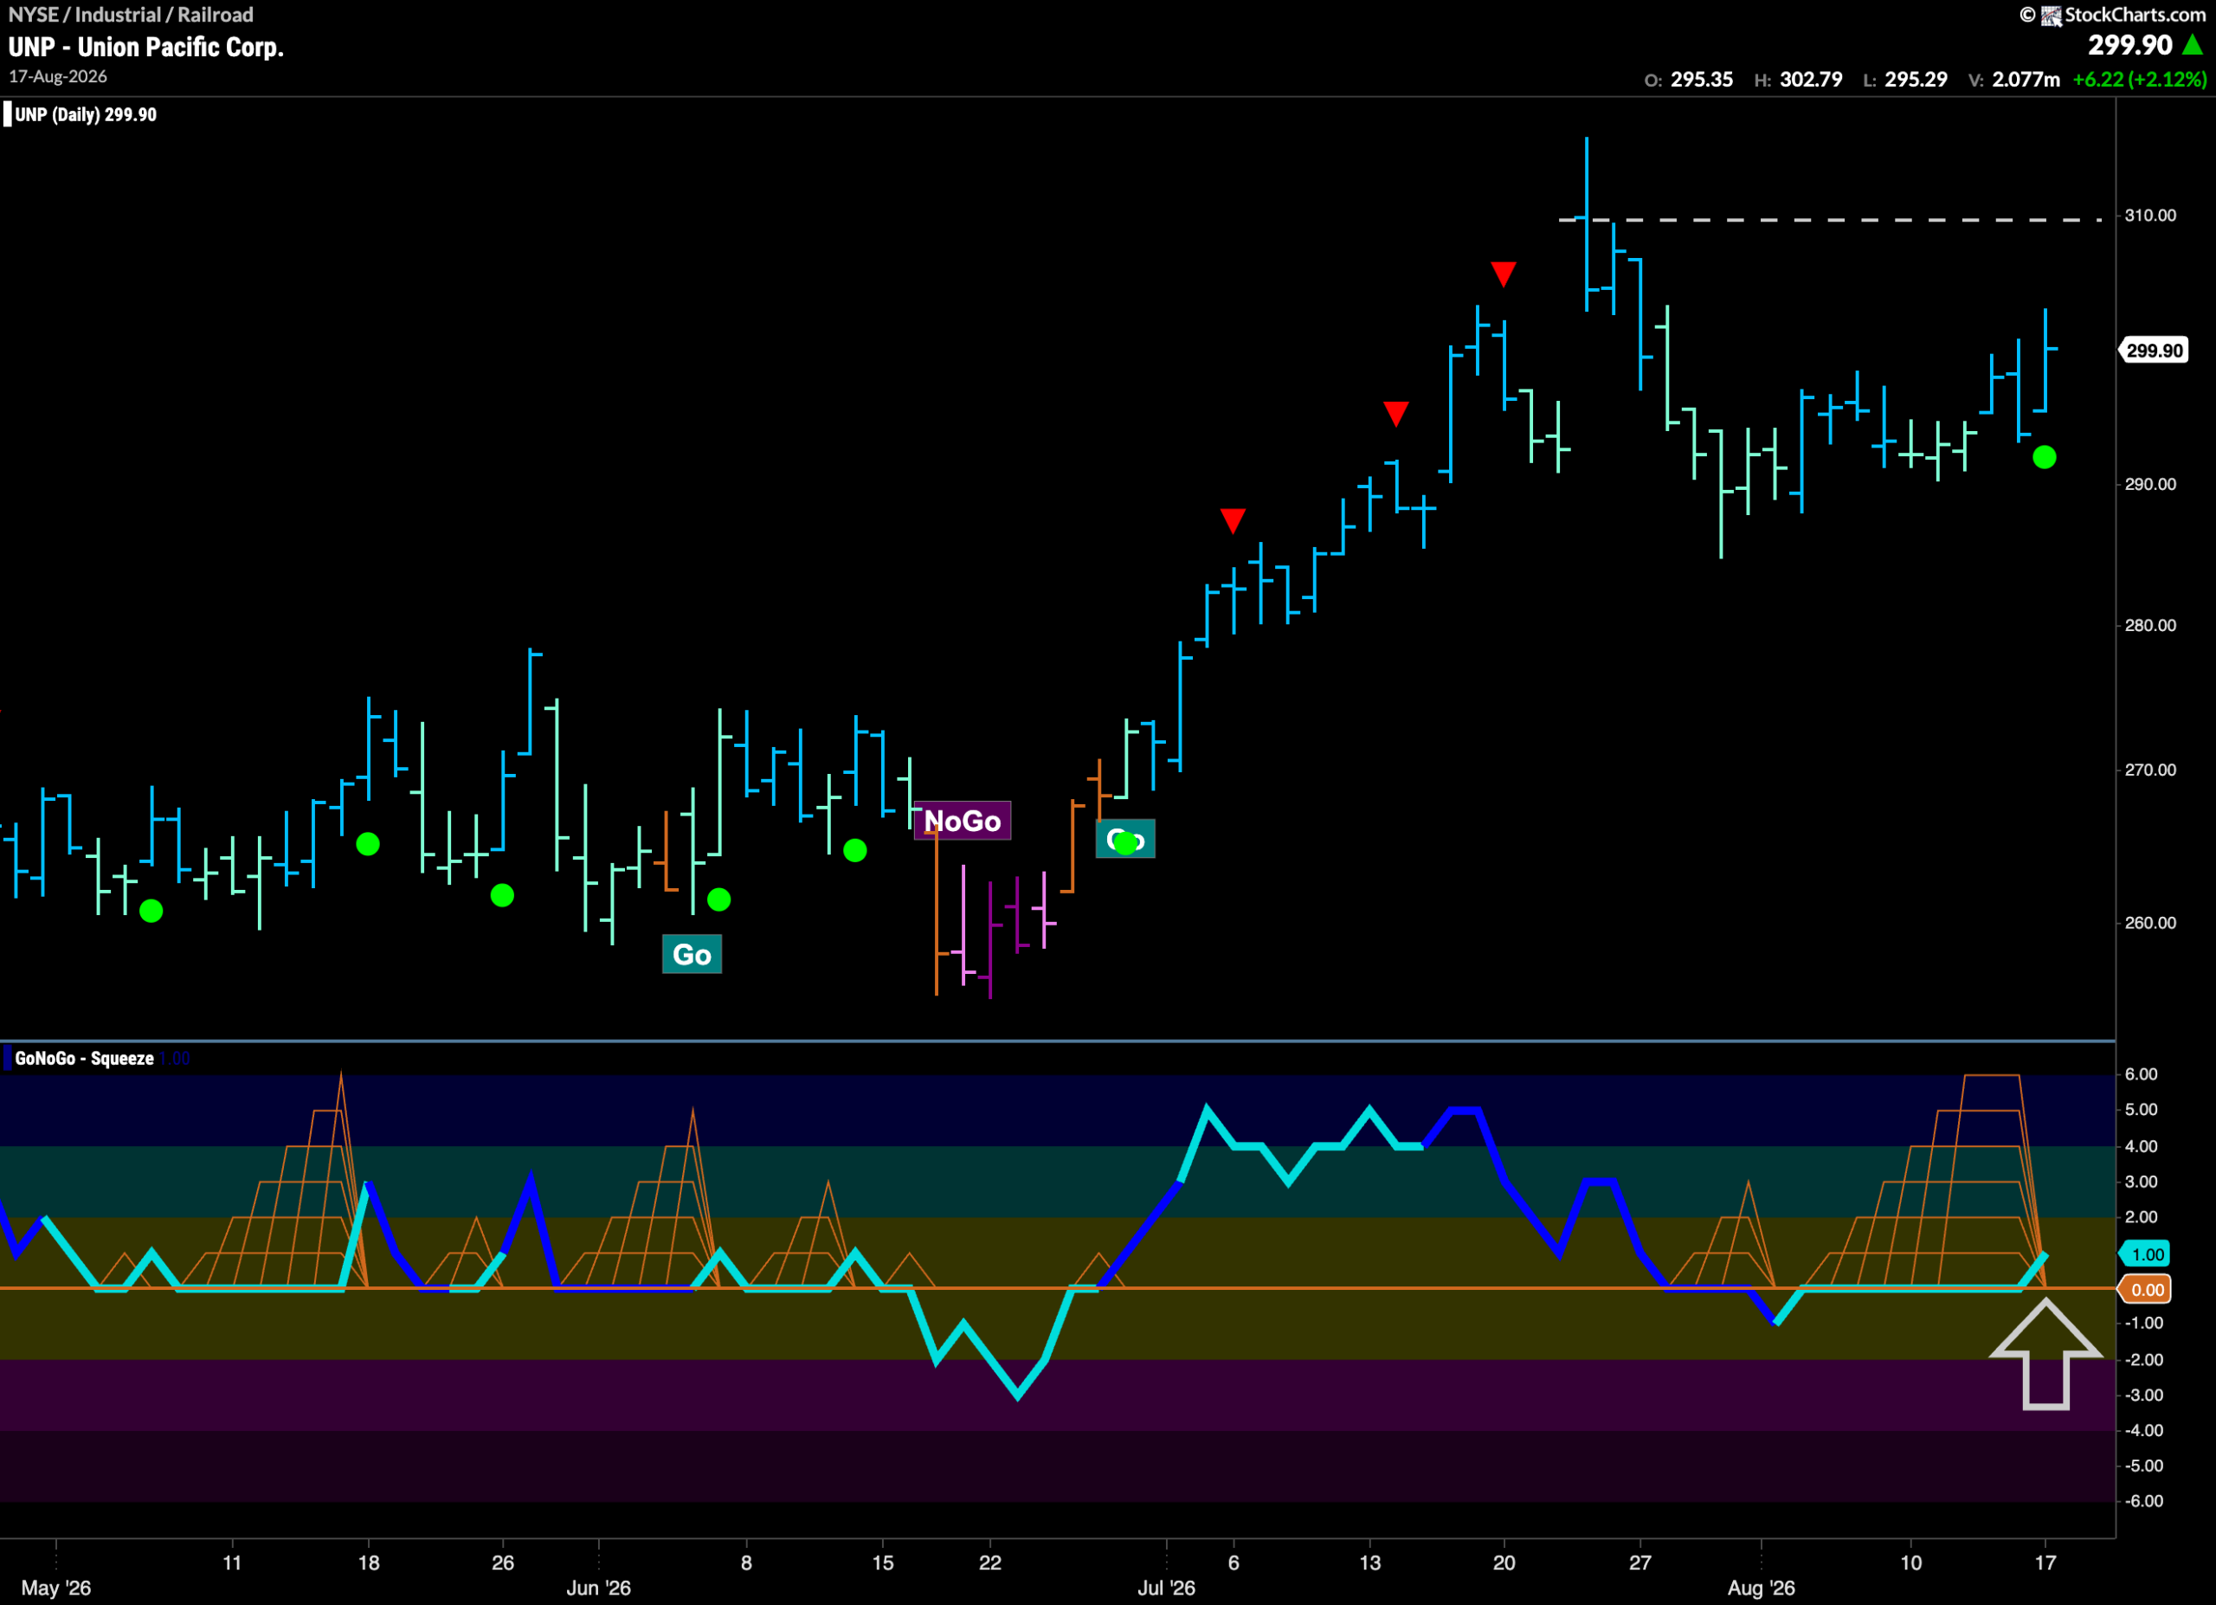
Task: Click the green dot left of the NoGo label
Action: click(x=855, y=851)
